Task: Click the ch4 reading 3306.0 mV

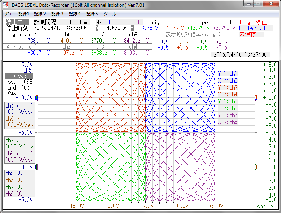Action: click(136, 53)
